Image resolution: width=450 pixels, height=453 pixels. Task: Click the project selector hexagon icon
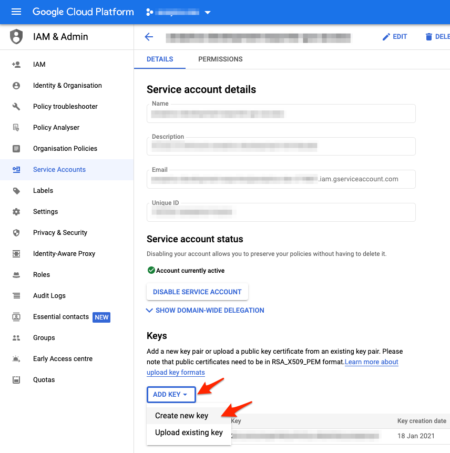[x=149, y=12]
